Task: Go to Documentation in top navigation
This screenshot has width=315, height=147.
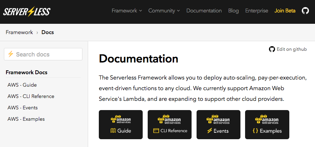Action: point(204,11)
